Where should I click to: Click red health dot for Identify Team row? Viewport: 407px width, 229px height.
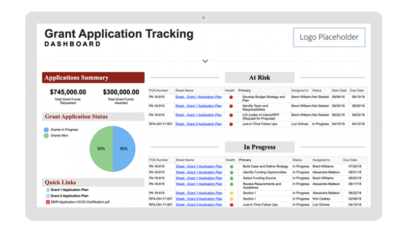coord(231,106)
